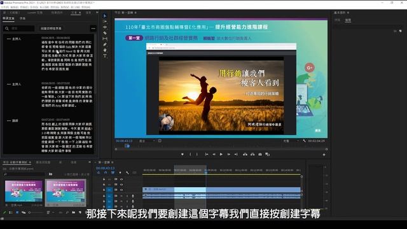This screenshot has width=407, height=229.
Task: Select the Type tool
Action: pyautogui.click(x=105, y=56)
